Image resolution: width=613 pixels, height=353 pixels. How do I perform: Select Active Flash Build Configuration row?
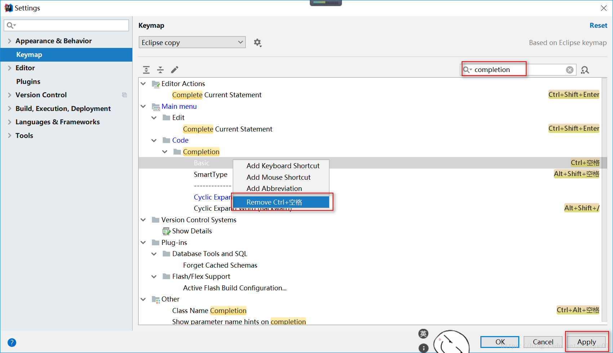click(370, 288)
